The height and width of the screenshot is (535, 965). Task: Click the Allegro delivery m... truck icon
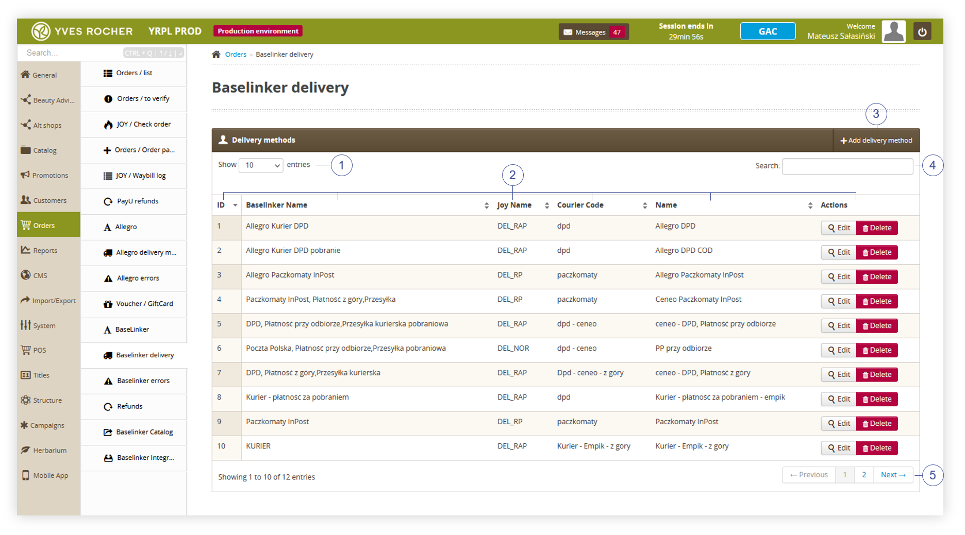point(108,253)
